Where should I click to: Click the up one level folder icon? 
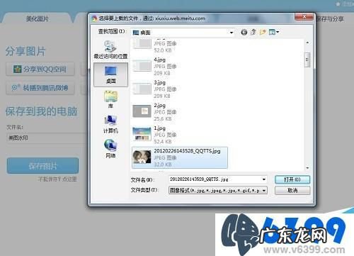point(253,32)
